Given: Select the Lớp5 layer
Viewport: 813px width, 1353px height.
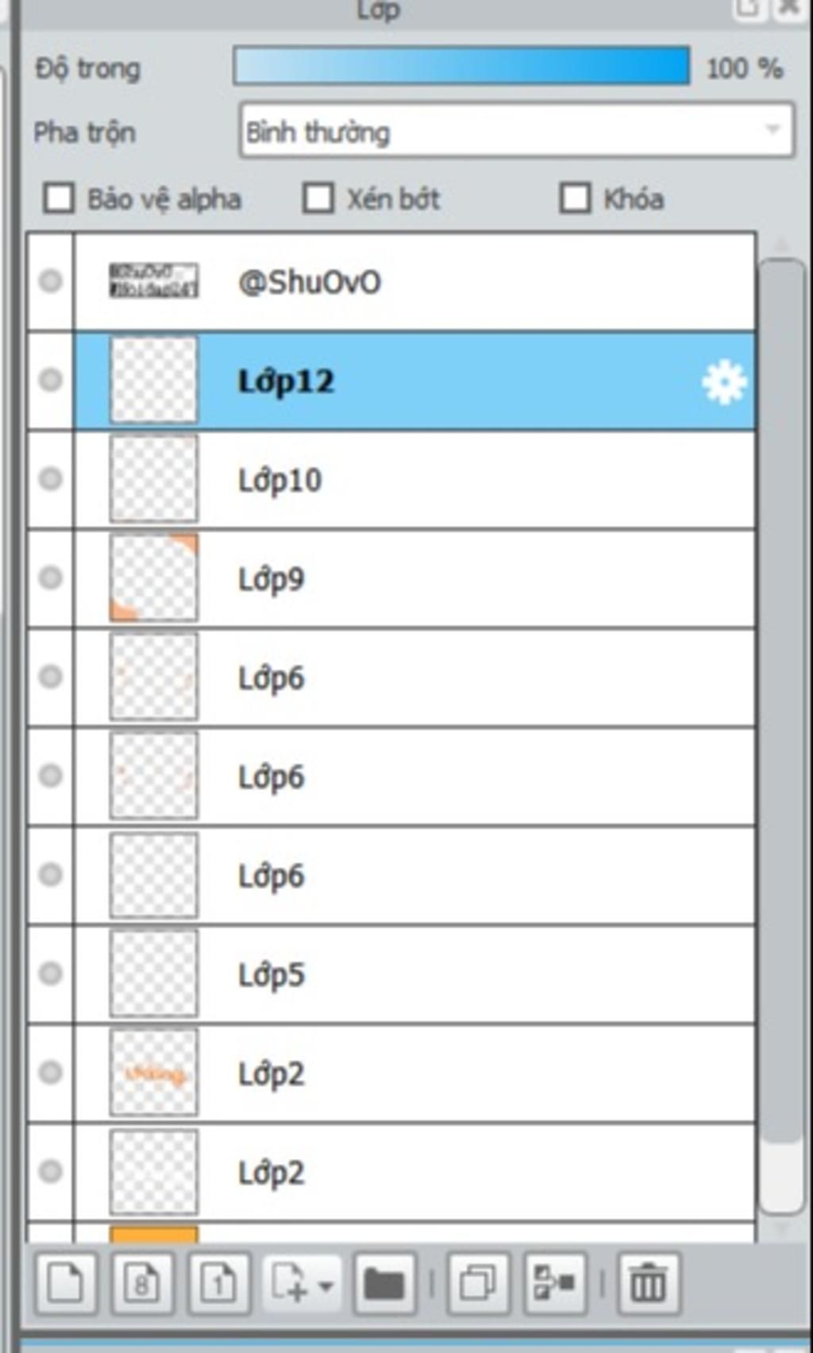Looking at the screenshot, I should click(415, 974).
